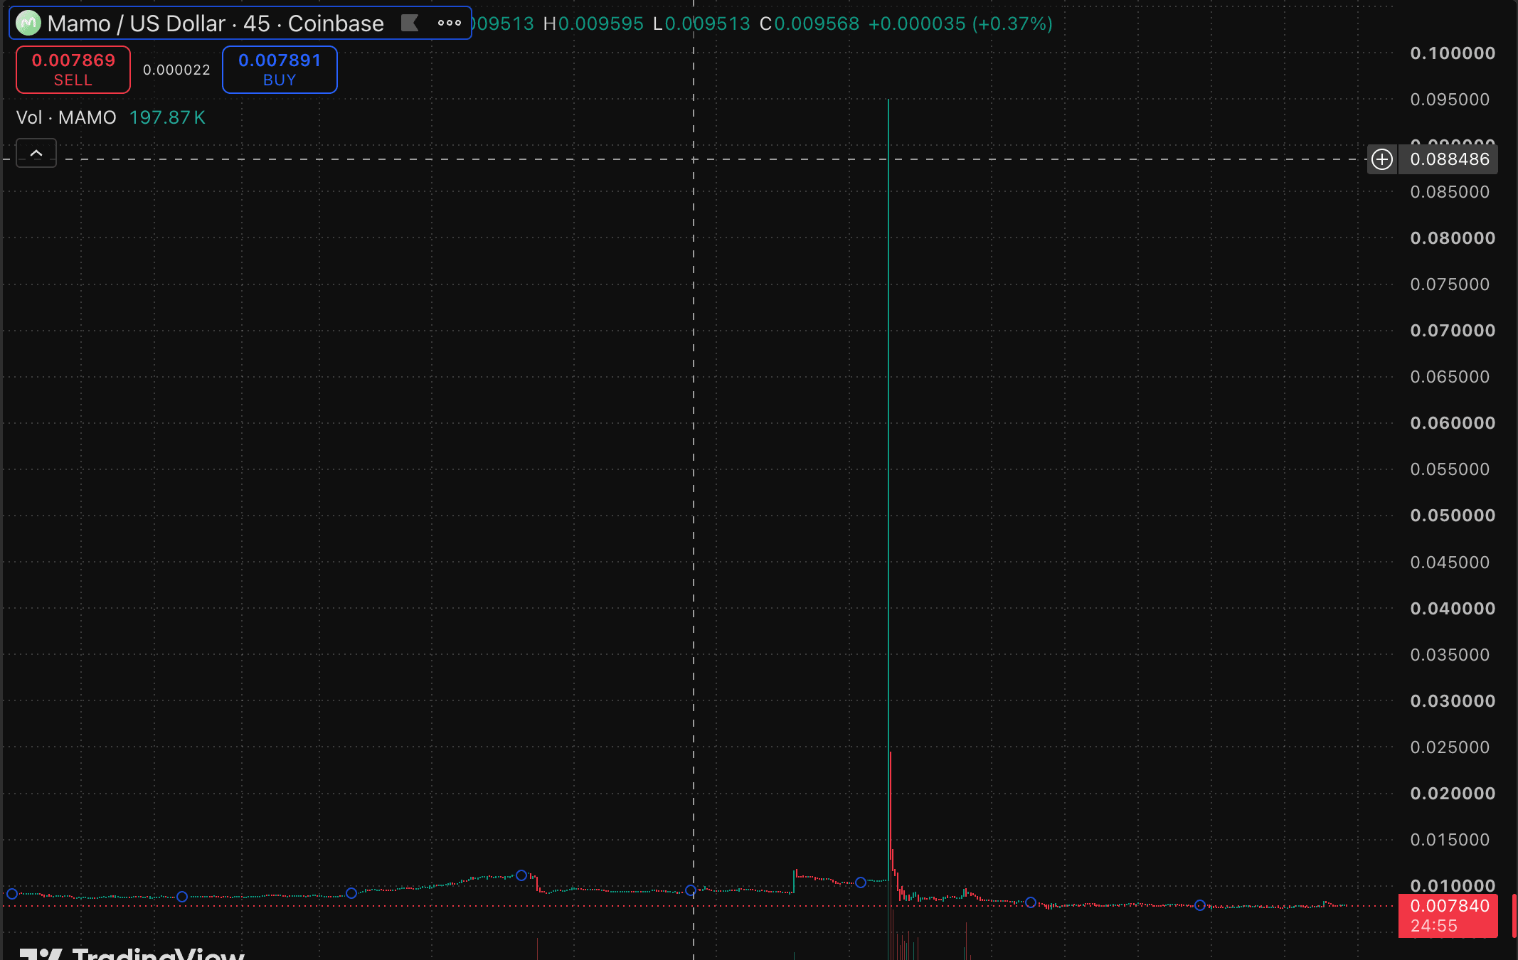The image size is (1518, 960).
Task: Click the 0.030000 price axis label
Action: 1453,701
